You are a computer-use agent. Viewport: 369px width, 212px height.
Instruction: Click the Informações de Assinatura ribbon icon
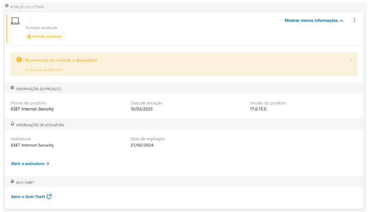tap(12, 124)
